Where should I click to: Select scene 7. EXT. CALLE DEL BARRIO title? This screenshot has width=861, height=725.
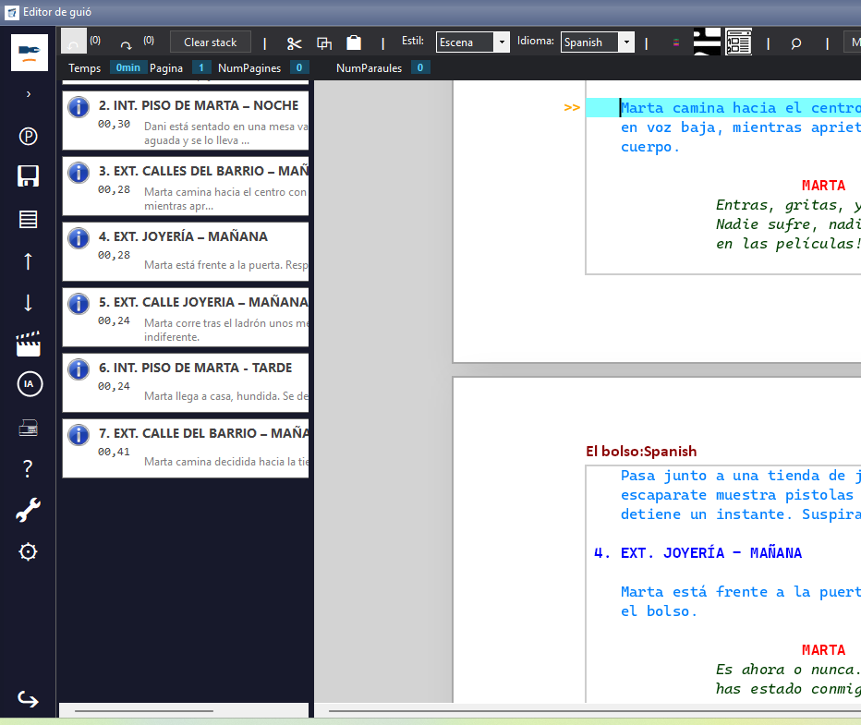click(203, 433)
